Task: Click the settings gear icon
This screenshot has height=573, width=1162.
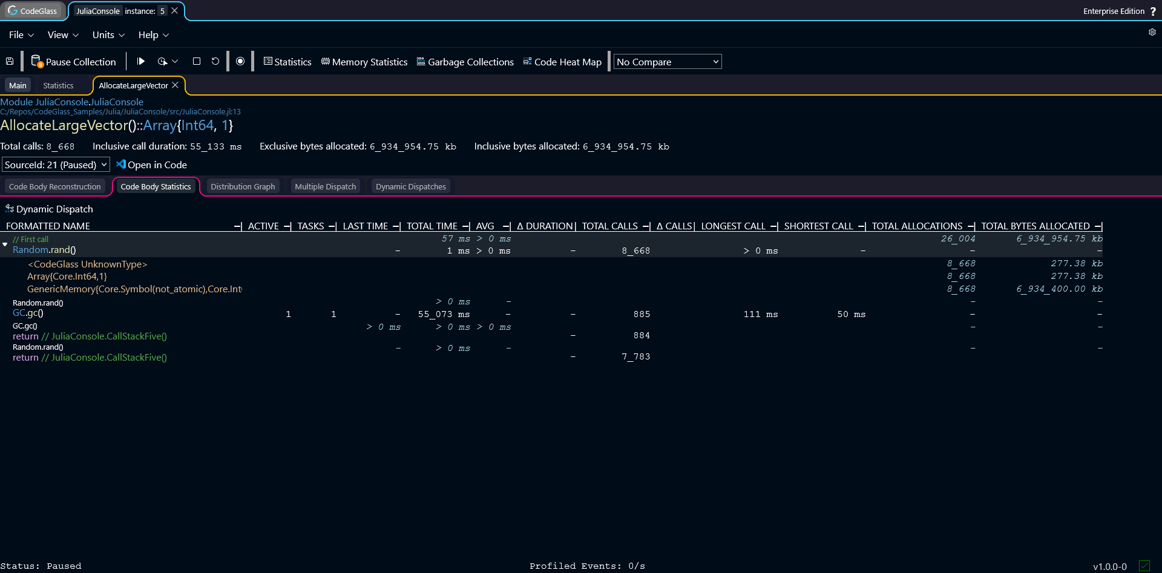Action: (1152, 32)
